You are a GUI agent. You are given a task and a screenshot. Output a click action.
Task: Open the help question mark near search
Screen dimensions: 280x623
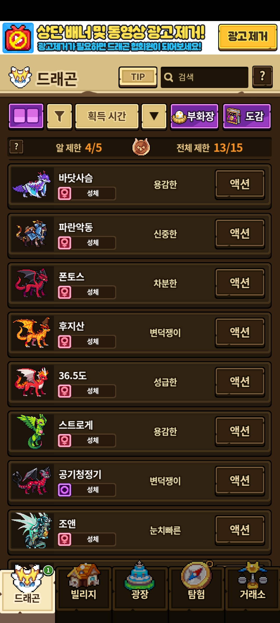pyautogui.click(x=262, y=77)
